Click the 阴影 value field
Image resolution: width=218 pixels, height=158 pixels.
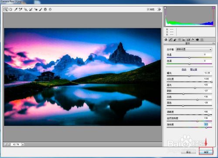click(208, 91)
